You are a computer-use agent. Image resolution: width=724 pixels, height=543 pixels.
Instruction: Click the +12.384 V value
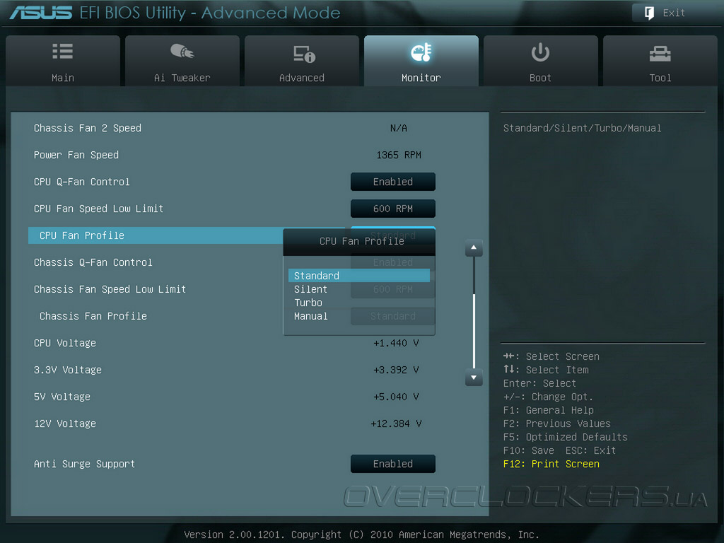click(396, 424)
